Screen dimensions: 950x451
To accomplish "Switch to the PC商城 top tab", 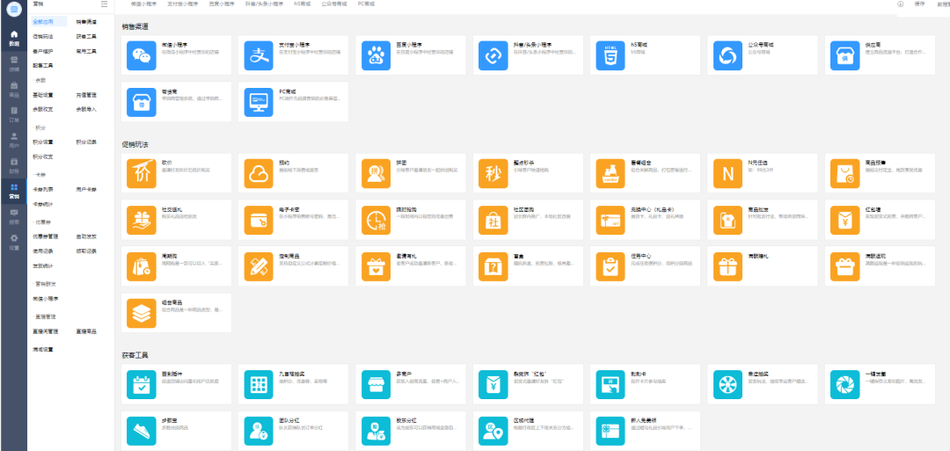I will (366, 4).
